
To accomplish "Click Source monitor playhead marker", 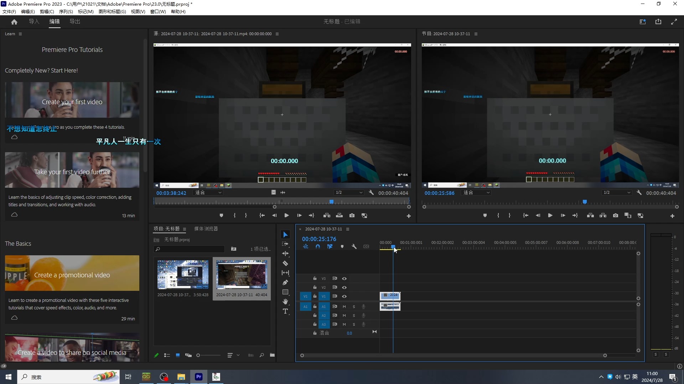I will click(331, 202).
